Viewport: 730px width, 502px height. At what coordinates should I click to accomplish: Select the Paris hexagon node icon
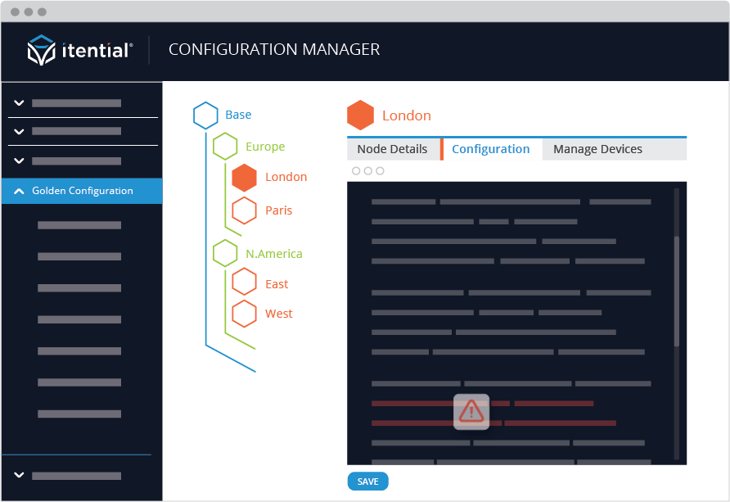244,210
